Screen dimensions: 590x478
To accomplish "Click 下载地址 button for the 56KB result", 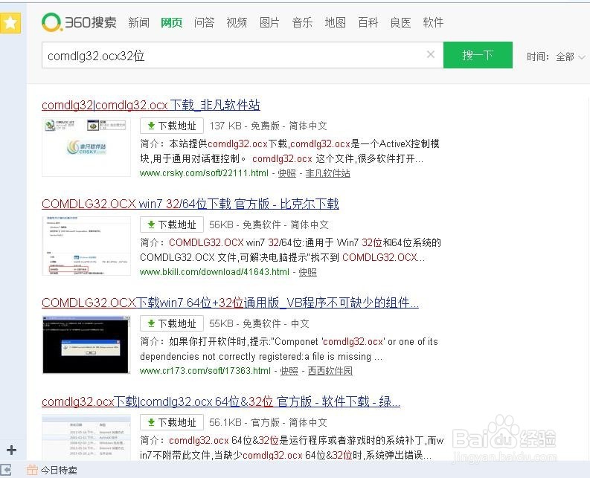I will 172,225.
